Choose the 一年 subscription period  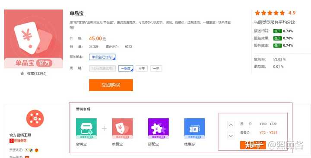point(156,68)
